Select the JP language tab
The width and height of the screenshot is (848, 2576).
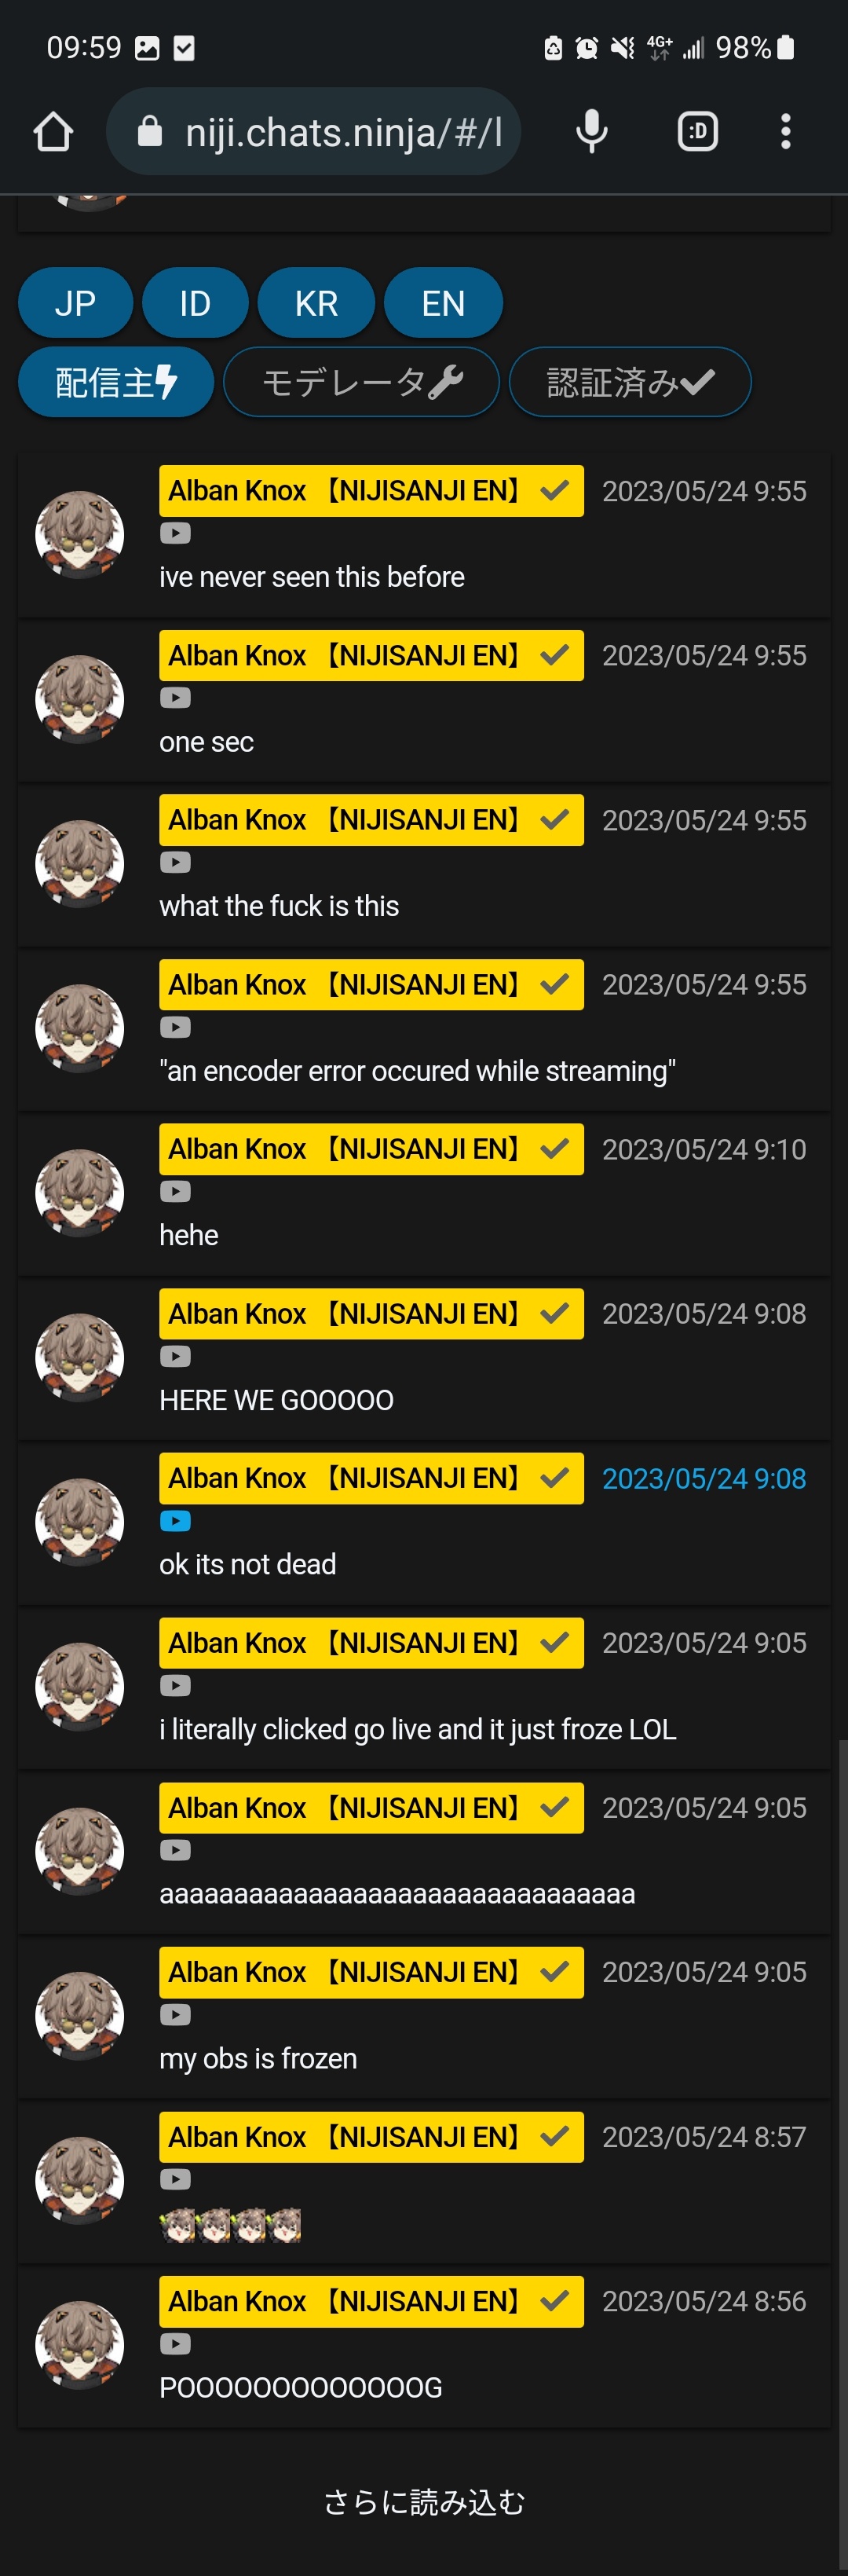pos(75,303)
